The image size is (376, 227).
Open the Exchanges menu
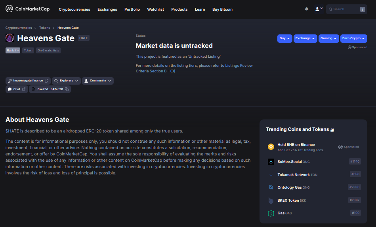[x=107, y=9]
